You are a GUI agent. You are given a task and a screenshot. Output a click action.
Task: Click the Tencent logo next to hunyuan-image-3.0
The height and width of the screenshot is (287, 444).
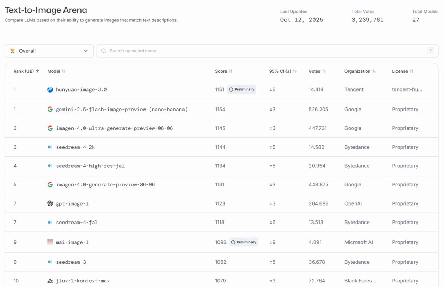tap(50, 89)
